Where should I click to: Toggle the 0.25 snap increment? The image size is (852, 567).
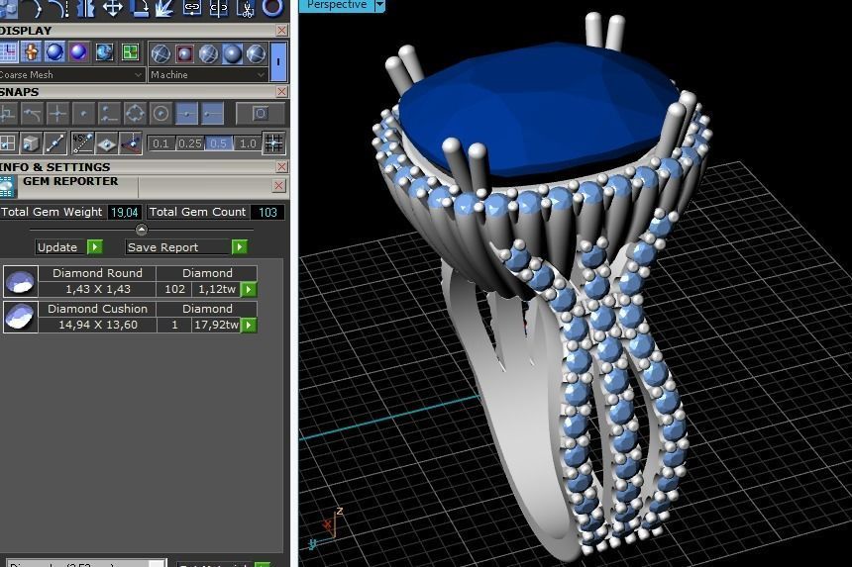(x=189, y=143)
